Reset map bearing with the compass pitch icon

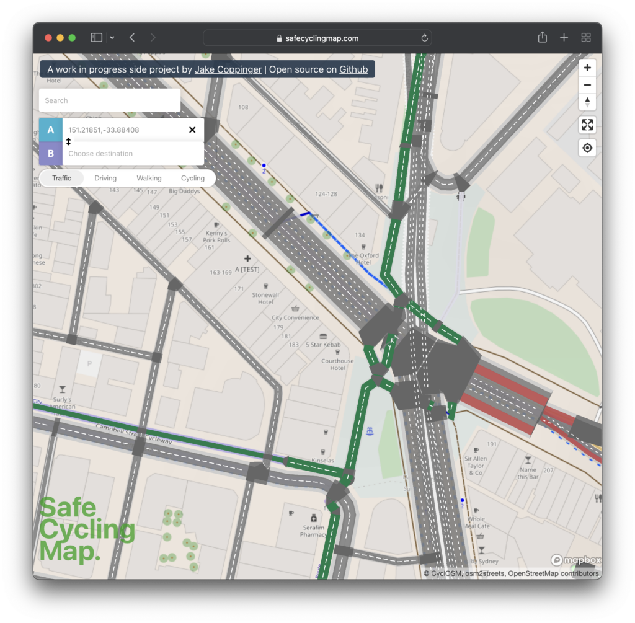587,102
